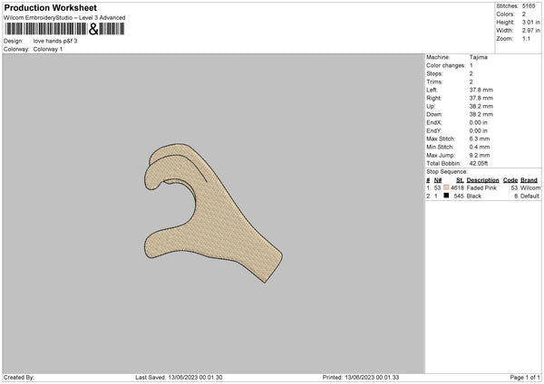Image resolution: width=544 pixels, height=384 pixels.
Task: Click the Wilcom brand cell
Action: (x=530, y=188)
